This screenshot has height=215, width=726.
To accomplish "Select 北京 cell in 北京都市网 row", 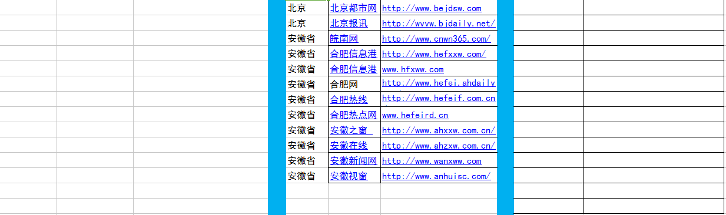I will point(307,8).
